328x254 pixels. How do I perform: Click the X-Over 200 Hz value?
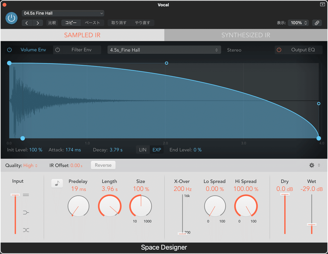(183, 189)
